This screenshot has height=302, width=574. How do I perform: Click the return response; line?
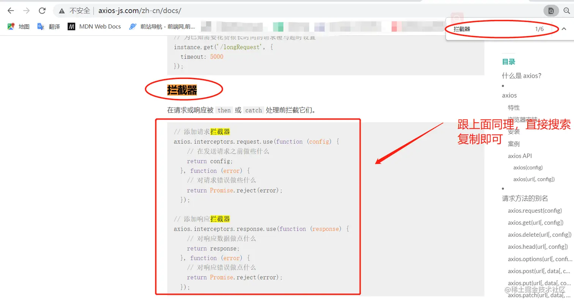(x=213, y=248)
